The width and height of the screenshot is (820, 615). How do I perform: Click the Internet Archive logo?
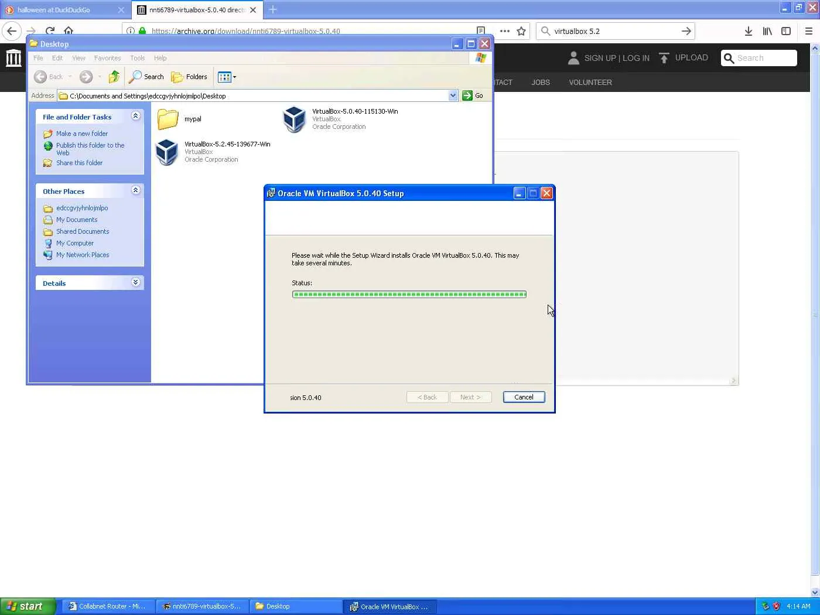(x=13, y=58)
